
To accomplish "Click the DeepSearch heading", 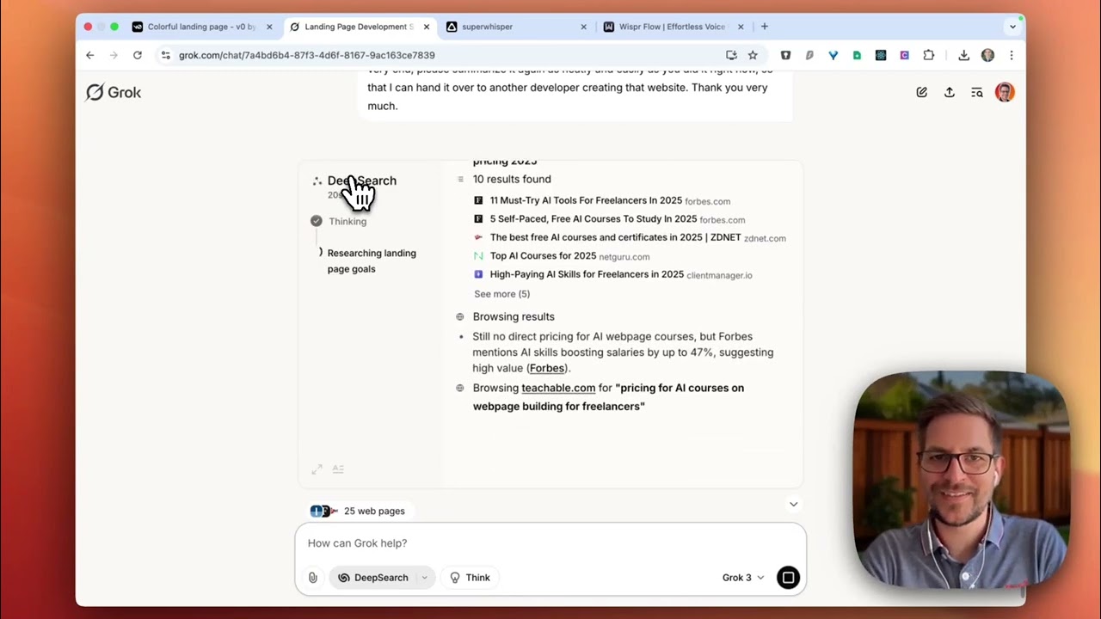I will [362, 181].
